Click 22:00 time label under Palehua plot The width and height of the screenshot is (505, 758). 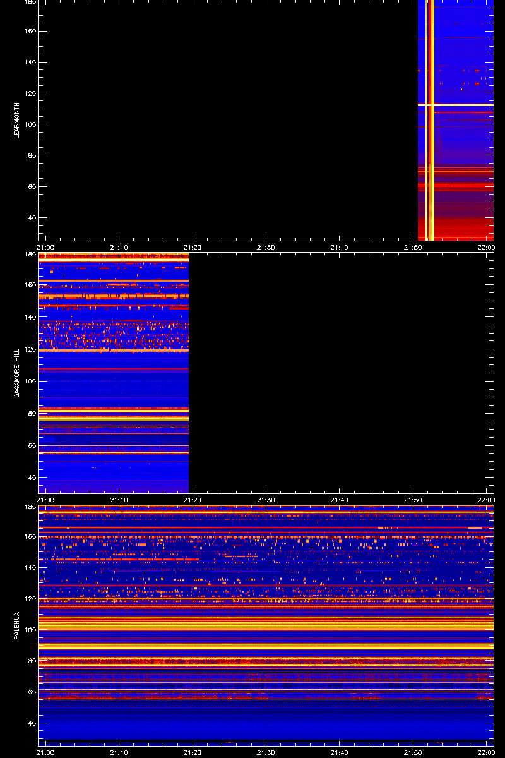tap(486, 753)
